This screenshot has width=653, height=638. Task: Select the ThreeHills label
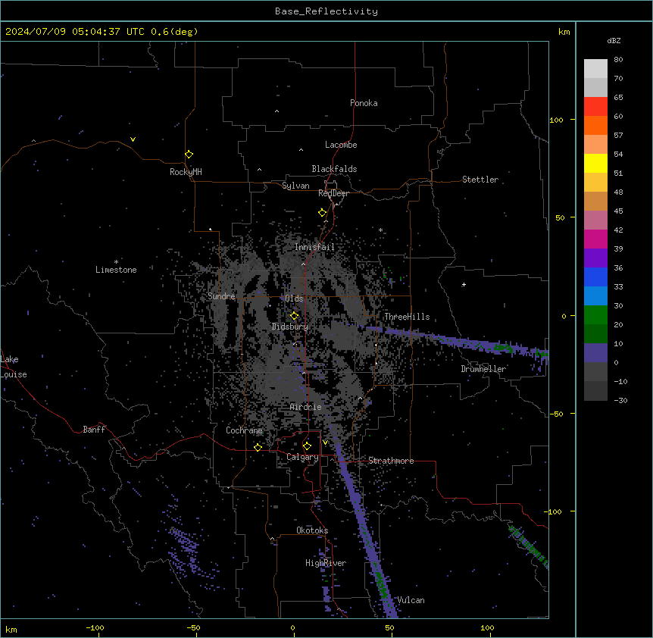tap(407, 317)
